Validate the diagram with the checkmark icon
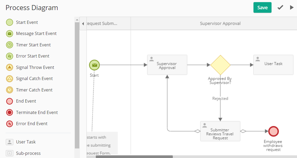This screenshot has width=297, height=158. [x=280, y=7]
